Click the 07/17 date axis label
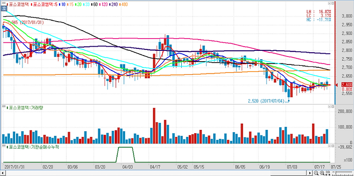354x176 pixels. point(320,167)
